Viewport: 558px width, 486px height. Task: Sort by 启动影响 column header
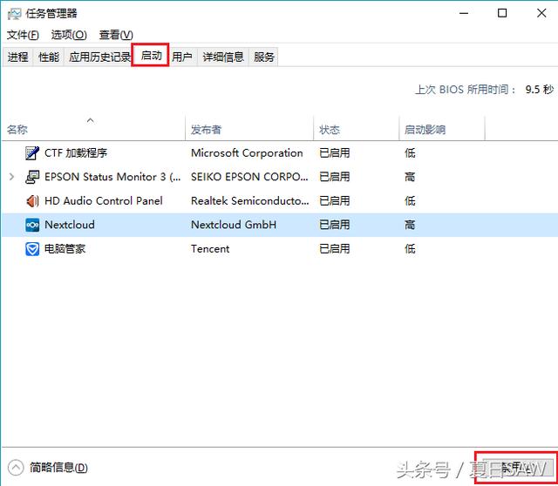425,130
